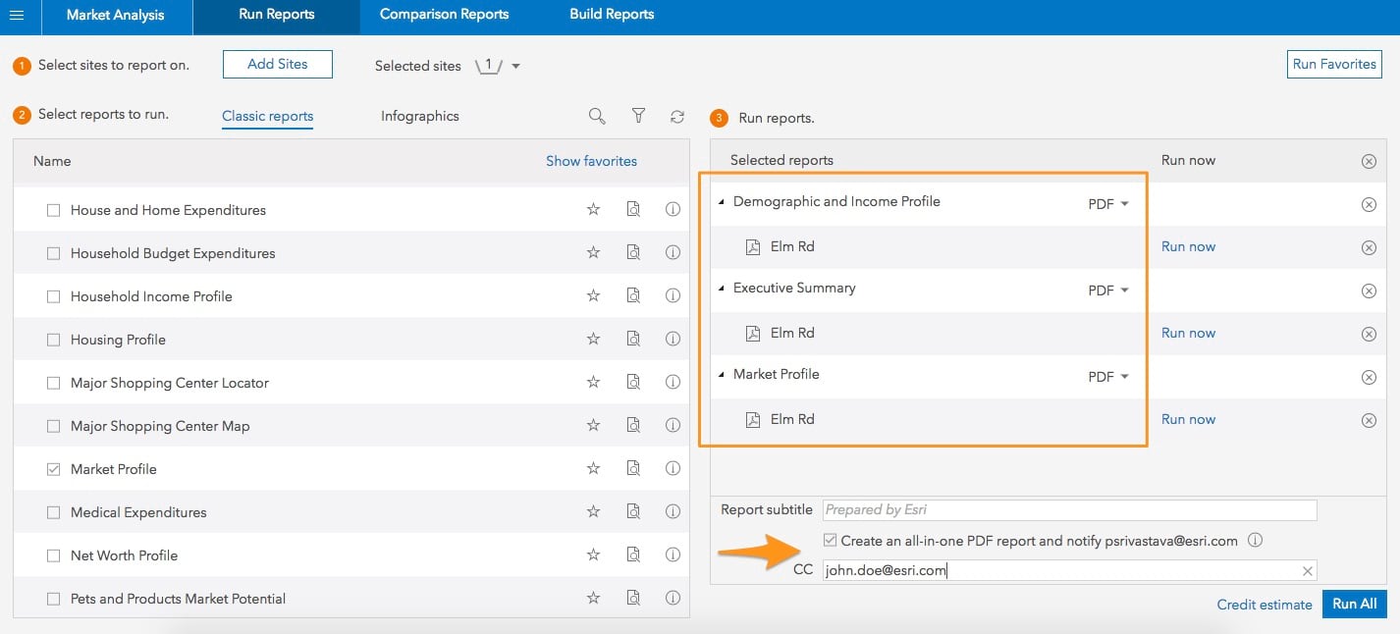Toggle the all-in-one PDF report checkbox
This screenshot has width=1400, height=634.
click(x=831, y=540)
